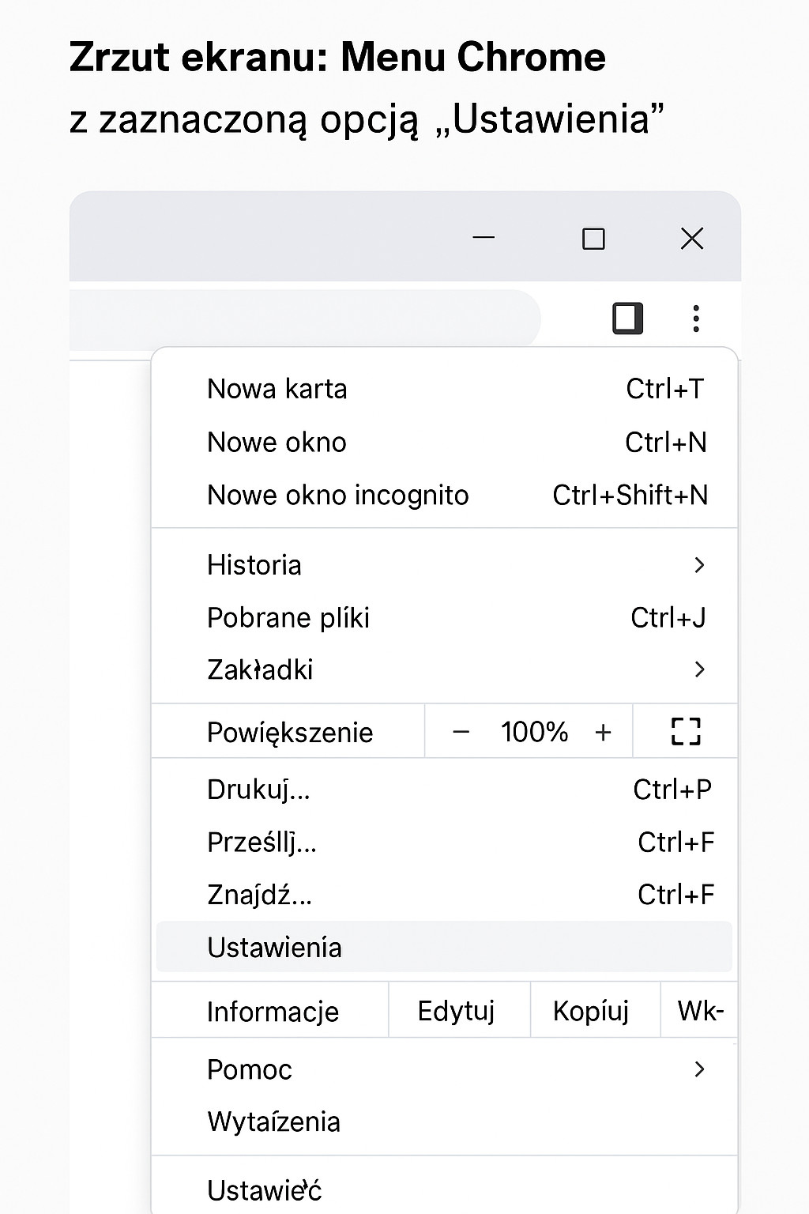Click the address bar field
Viewport: 809px width, 1214px height.
(300, 319)
